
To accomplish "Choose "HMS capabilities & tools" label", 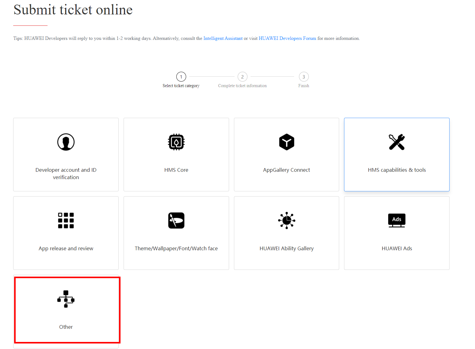I will click(397, 170).
